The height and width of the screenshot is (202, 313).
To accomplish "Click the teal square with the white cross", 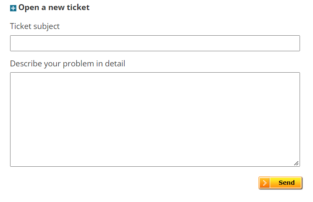I will (x=13, y=8).
